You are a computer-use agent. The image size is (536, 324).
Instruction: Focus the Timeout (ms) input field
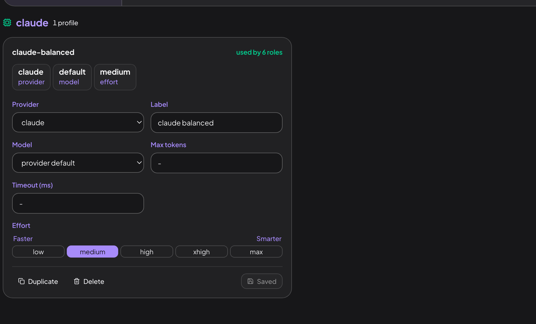pos(78,203)
